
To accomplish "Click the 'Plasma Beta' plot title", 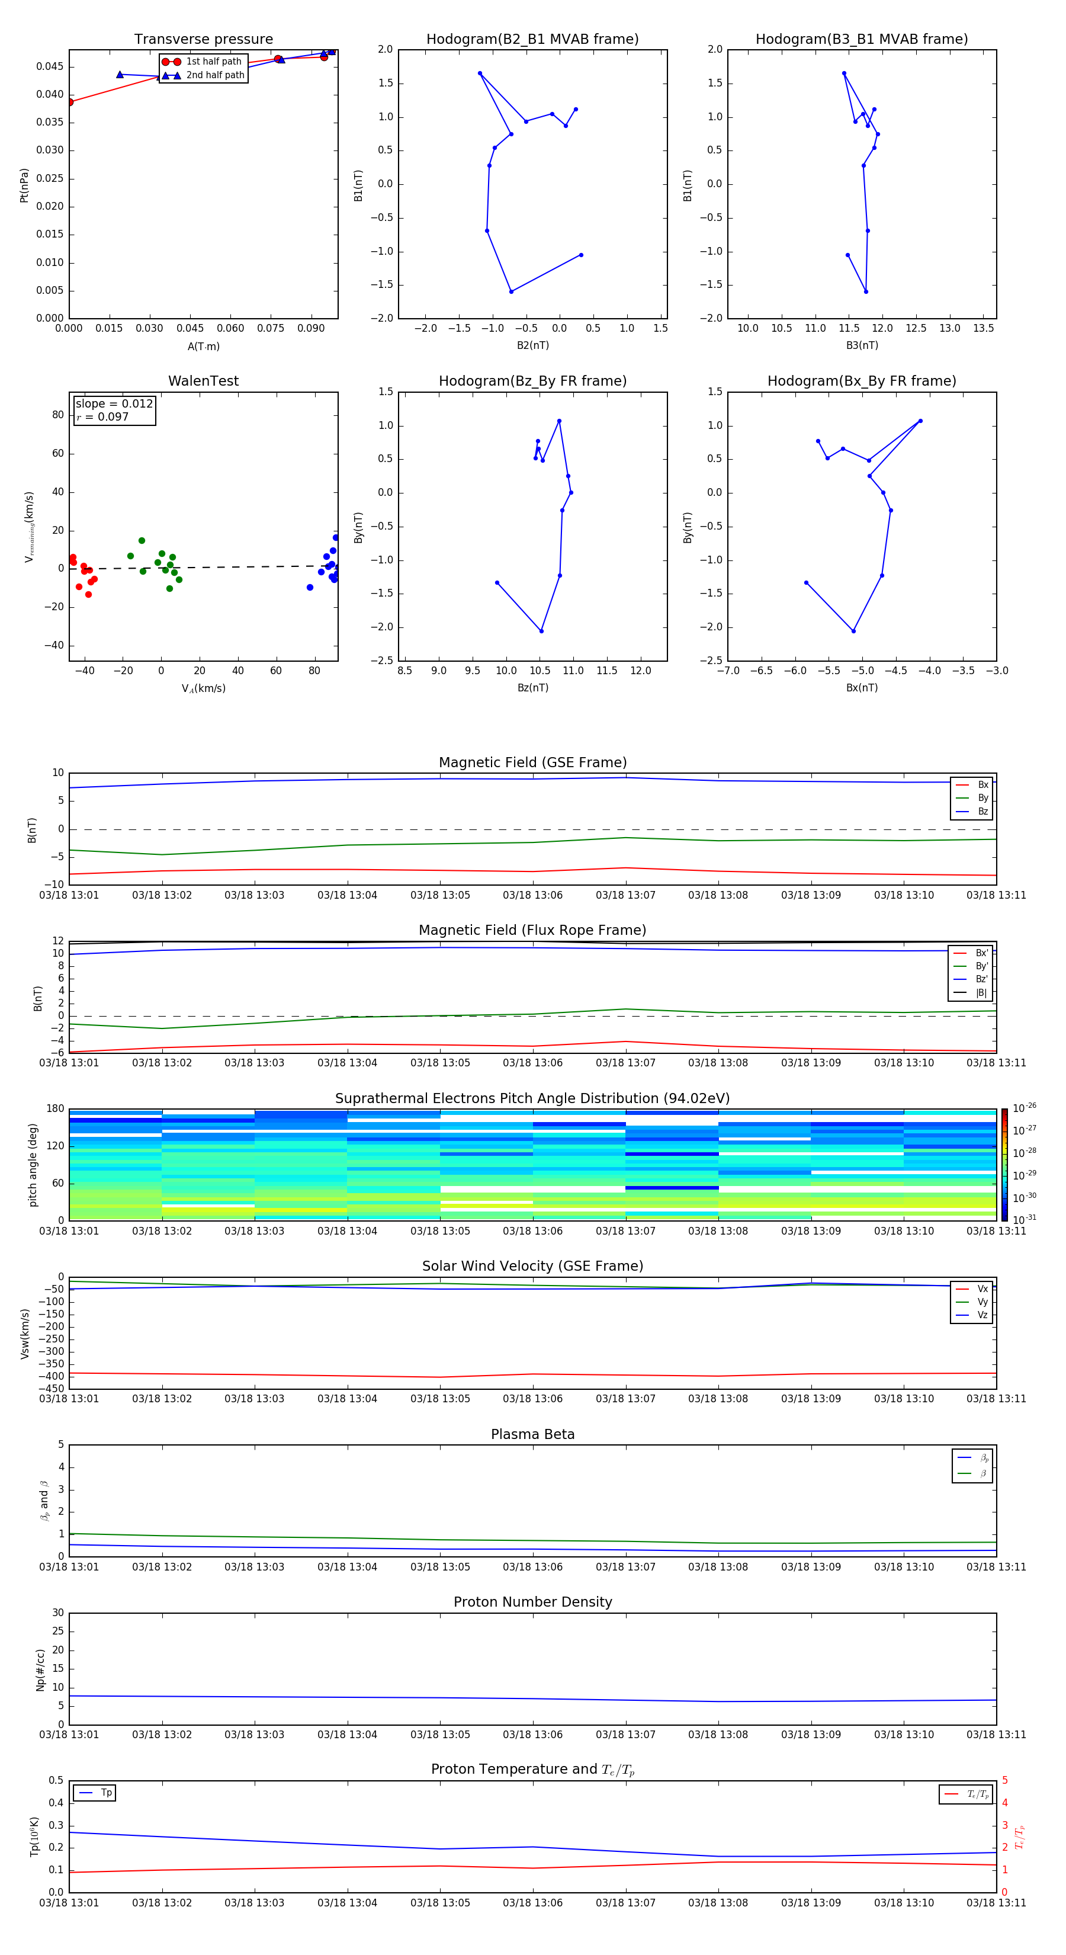I will tap(532, 1434).
